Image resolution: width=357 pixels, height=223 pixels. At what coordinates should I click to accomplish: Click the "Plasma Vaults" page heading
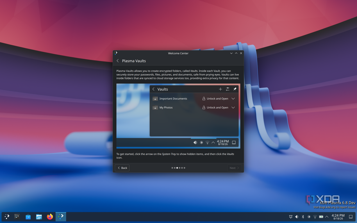pyautogui.click(x=134, y=61)
